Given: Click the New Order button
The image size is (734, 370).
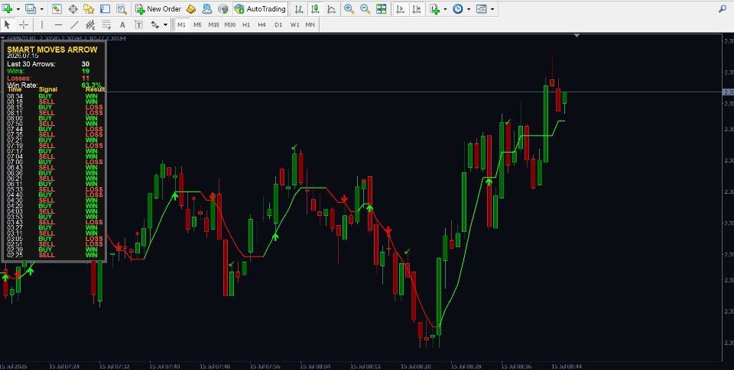Looking at the screenshot, I should pyautogui.click(x=158, y=8).
